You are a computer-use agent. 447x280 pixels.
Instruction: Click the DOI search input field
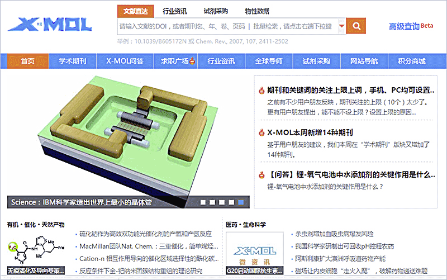click(x=223, y=26)
